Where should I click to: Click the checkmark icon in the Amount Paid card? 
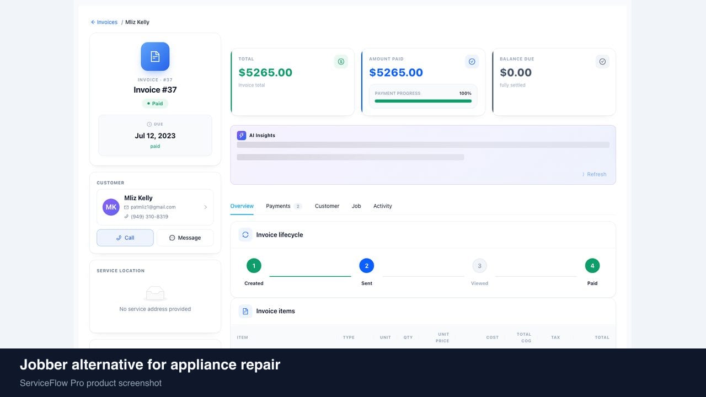[x=472, y=62]
